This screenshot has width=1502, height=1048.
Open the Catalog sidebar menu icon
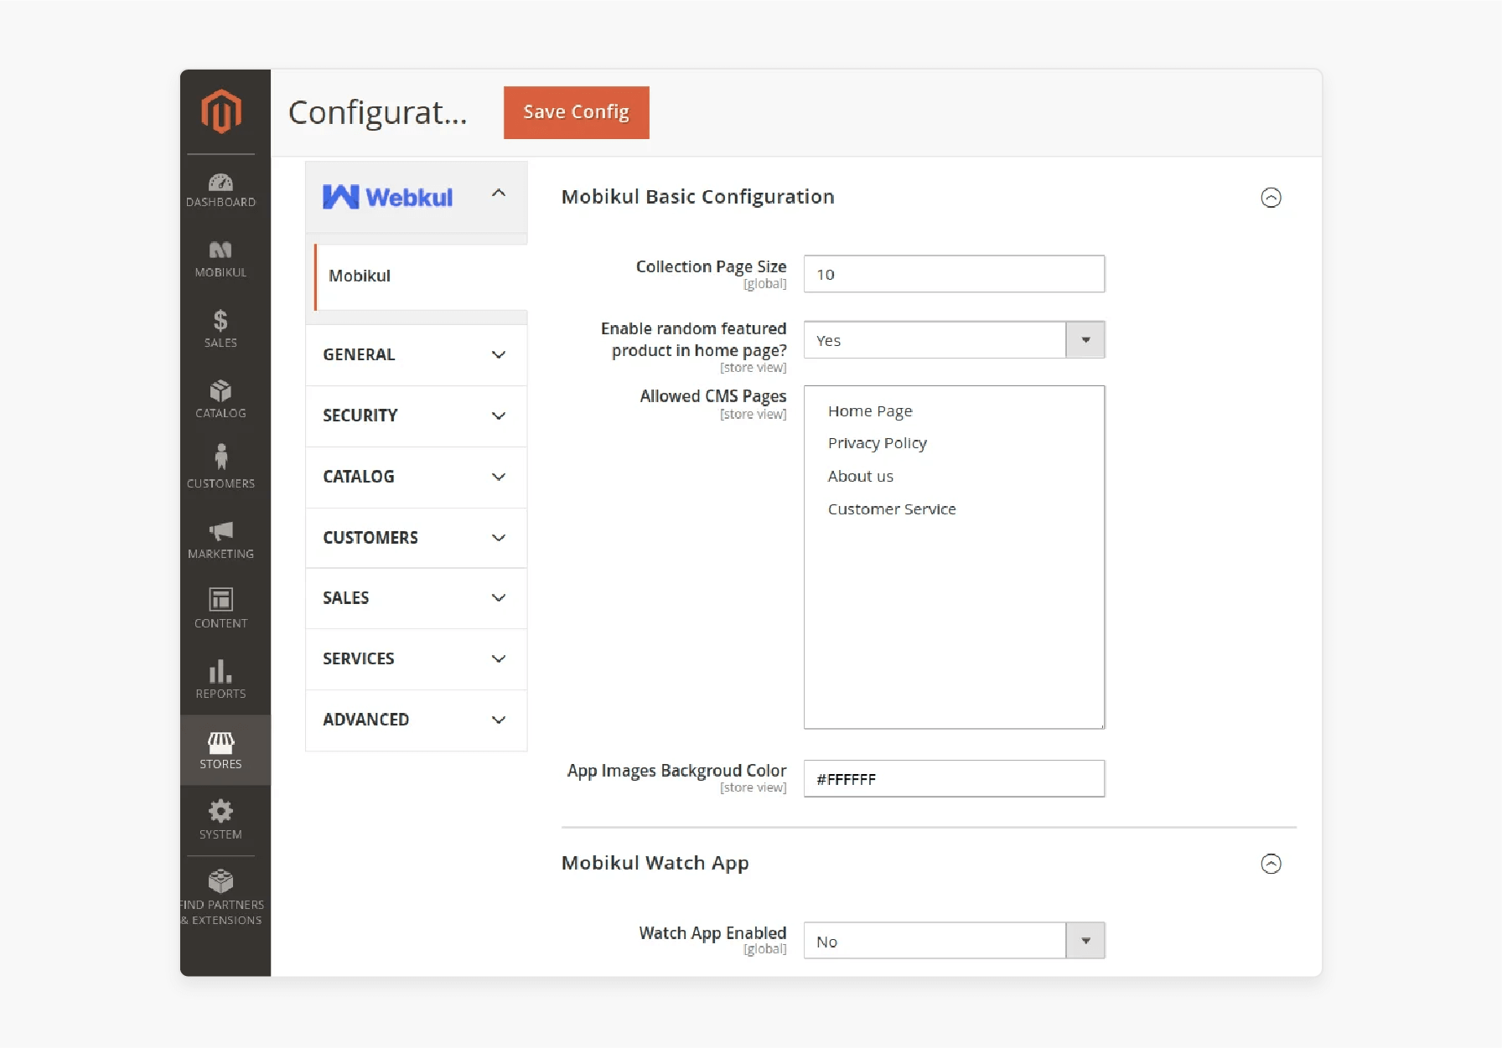point(220,391)
